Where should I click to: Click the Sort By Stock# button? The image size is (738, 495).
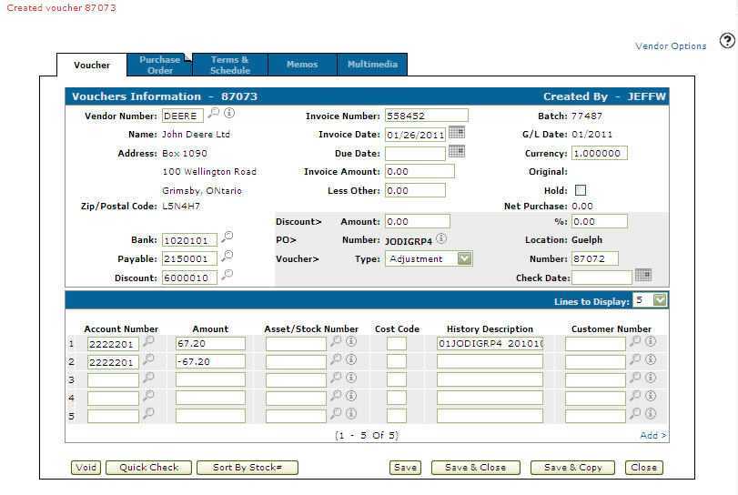click(x=248, y=467)
